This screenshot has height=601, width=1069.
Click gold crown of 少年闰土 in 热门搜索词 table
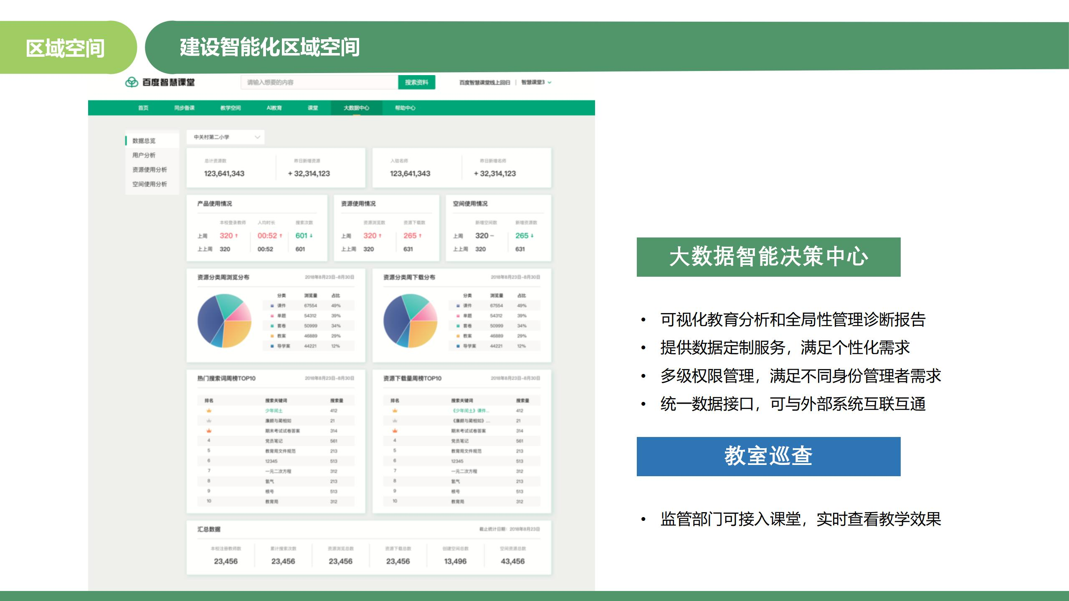[209, 411]
